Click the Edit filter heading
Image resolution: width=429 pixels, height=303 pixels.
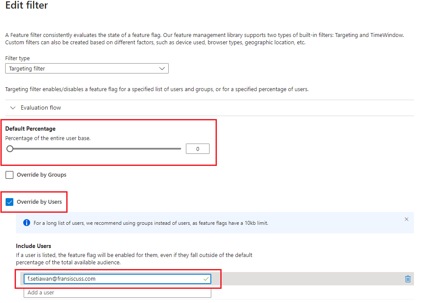27,6
